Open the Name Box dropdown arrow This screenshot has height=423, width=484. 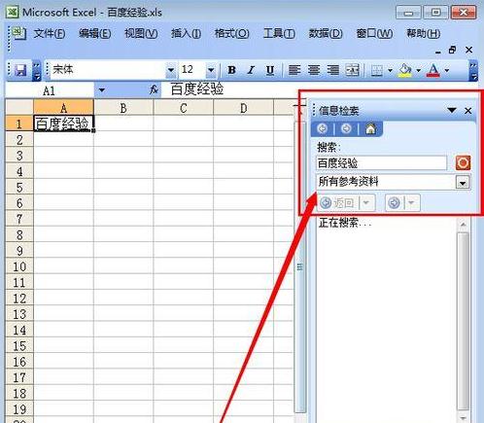tap(102, 89)
